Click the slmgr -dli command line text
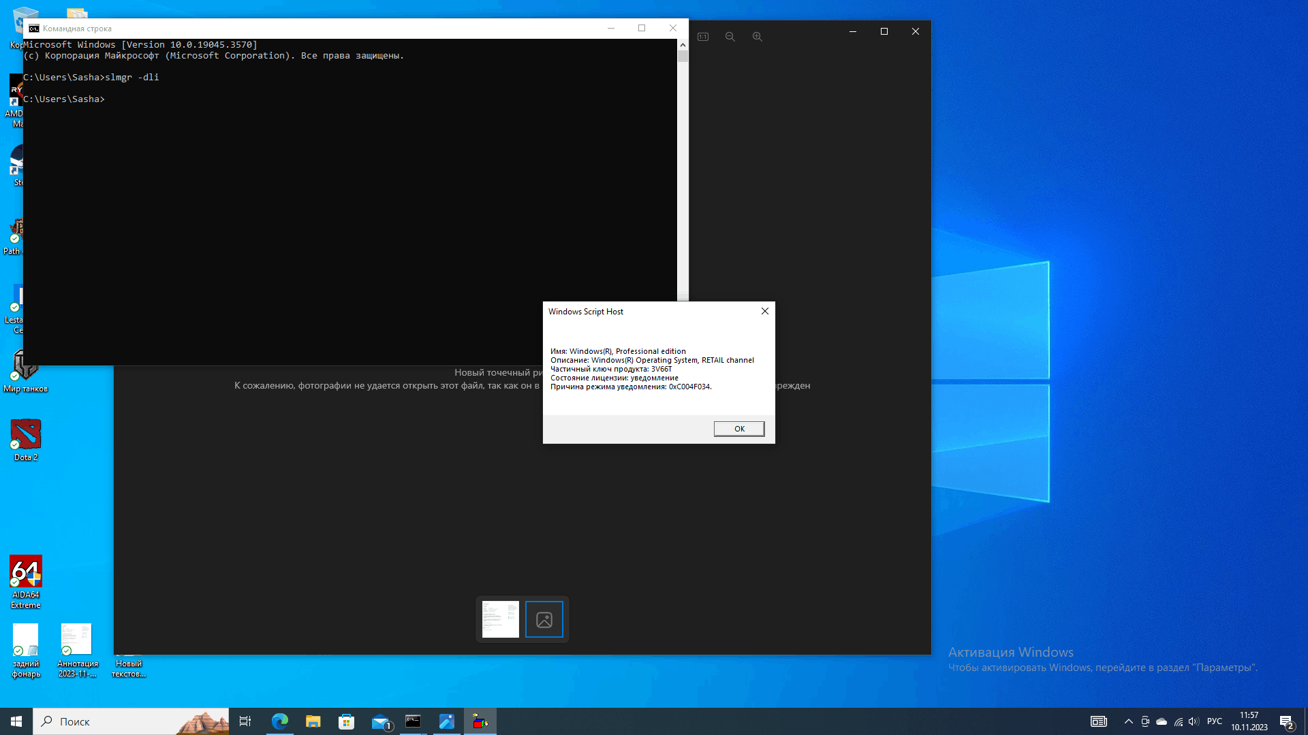The width and height of the screenshot is (1308, 735). click(132, 78)
